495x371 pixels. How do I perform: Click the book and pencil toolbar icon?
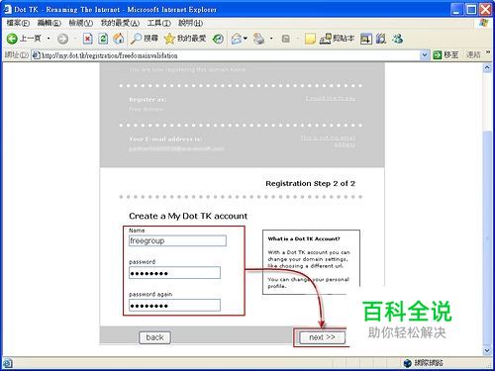coord(381,39)
